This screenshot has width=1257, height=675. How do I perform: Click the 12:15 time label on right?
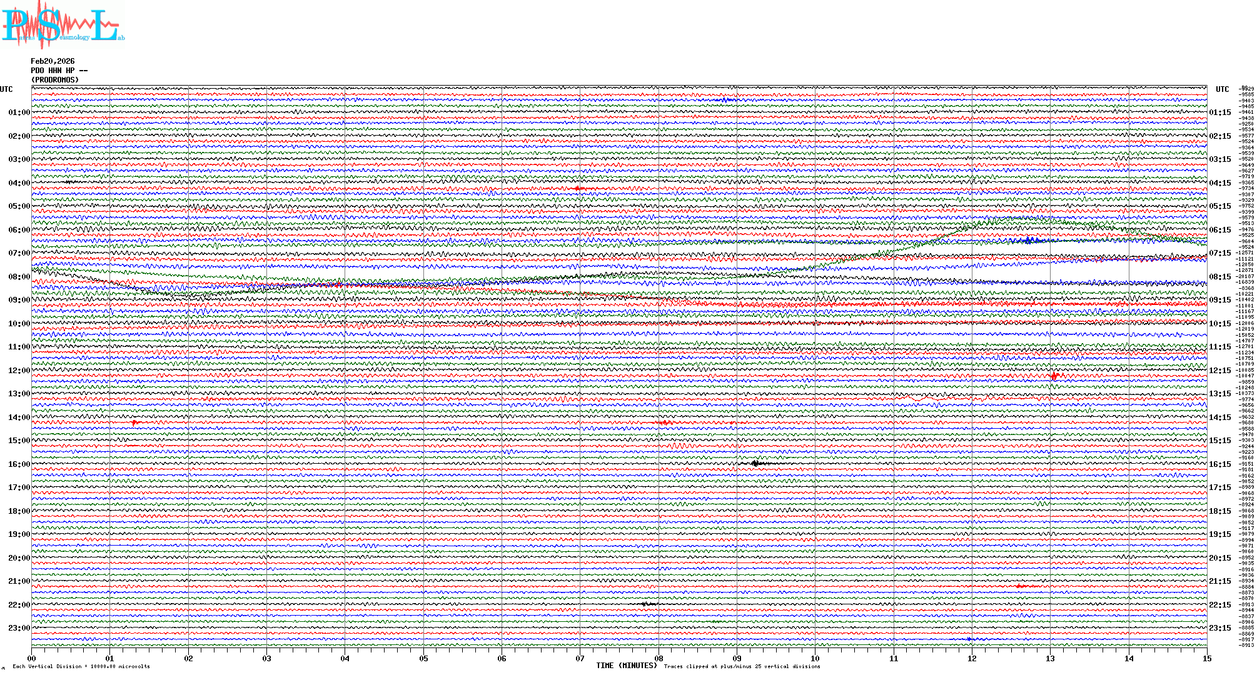pos(1219,371)
